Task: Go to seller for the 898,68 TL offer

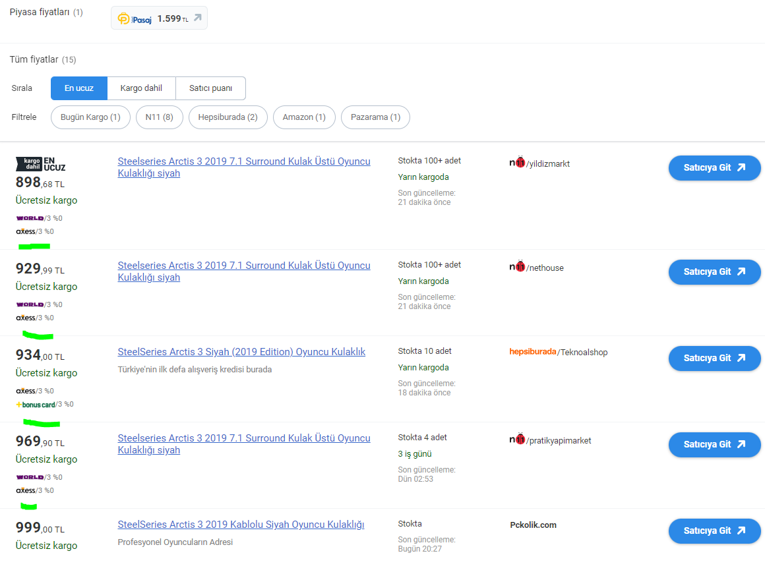Action: [x=714, y=168]
